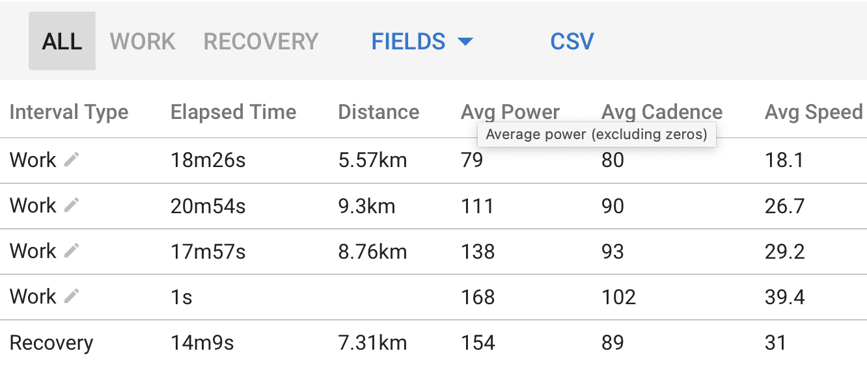Click the 39.4 average speed value
This screenshot has height=377, width=867.
[x=785, y=297]
